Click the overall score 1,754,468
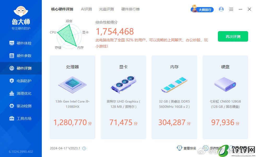 click(115, 31)
